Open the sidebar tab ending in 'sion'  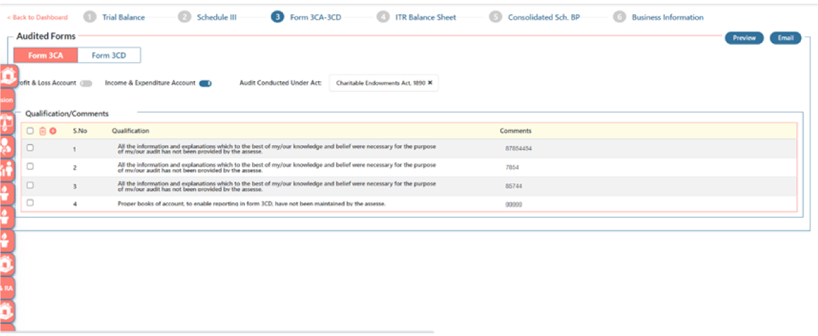point(7,100)
